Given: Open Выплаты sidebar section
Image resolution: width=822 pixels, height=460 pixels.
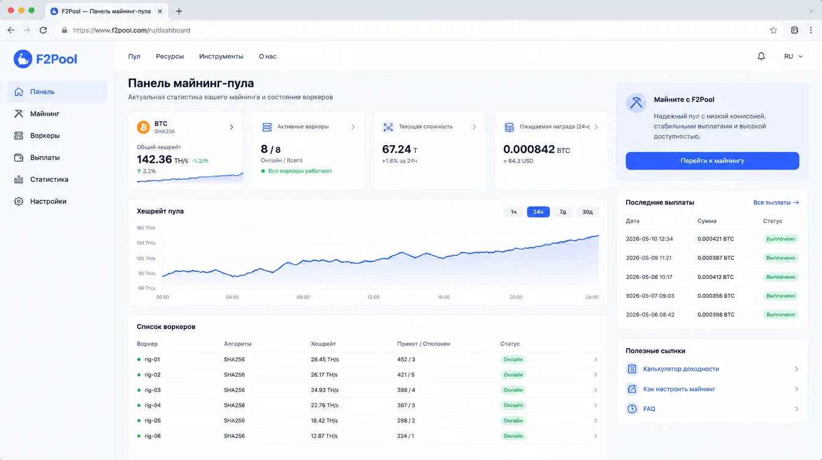Looking at the screenshot, I should [57, 158].
